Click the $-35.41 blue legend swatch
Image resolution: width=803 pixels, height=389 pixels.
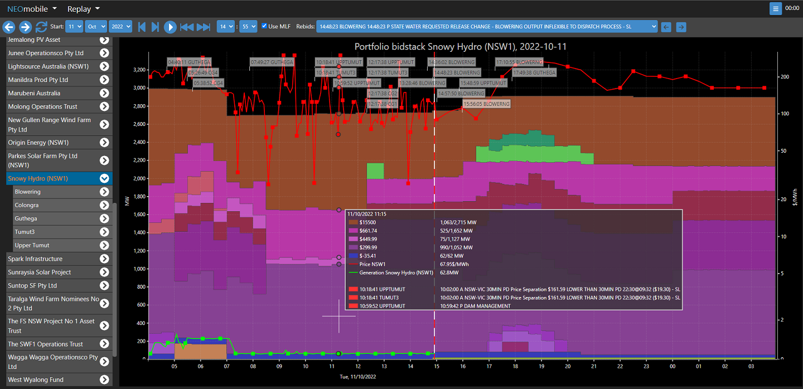(353, 256)
